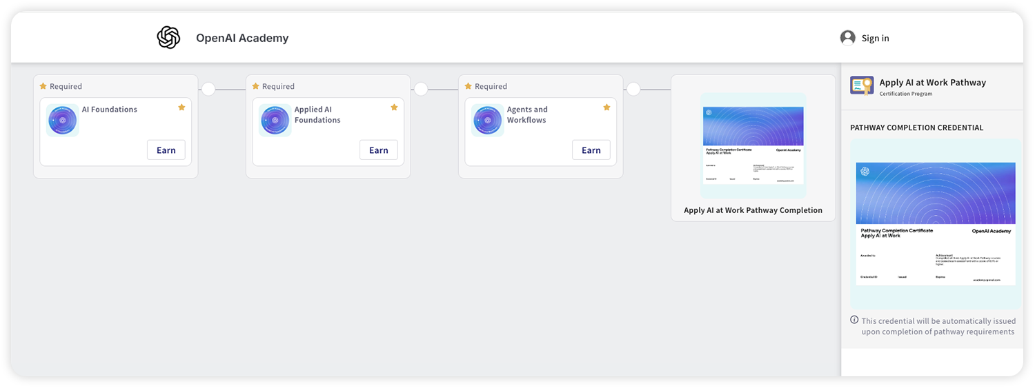This screenshot has height=388, width=1035.
Task: Click the Earn button for Applied AI Foundations
Action: point(379,150)
